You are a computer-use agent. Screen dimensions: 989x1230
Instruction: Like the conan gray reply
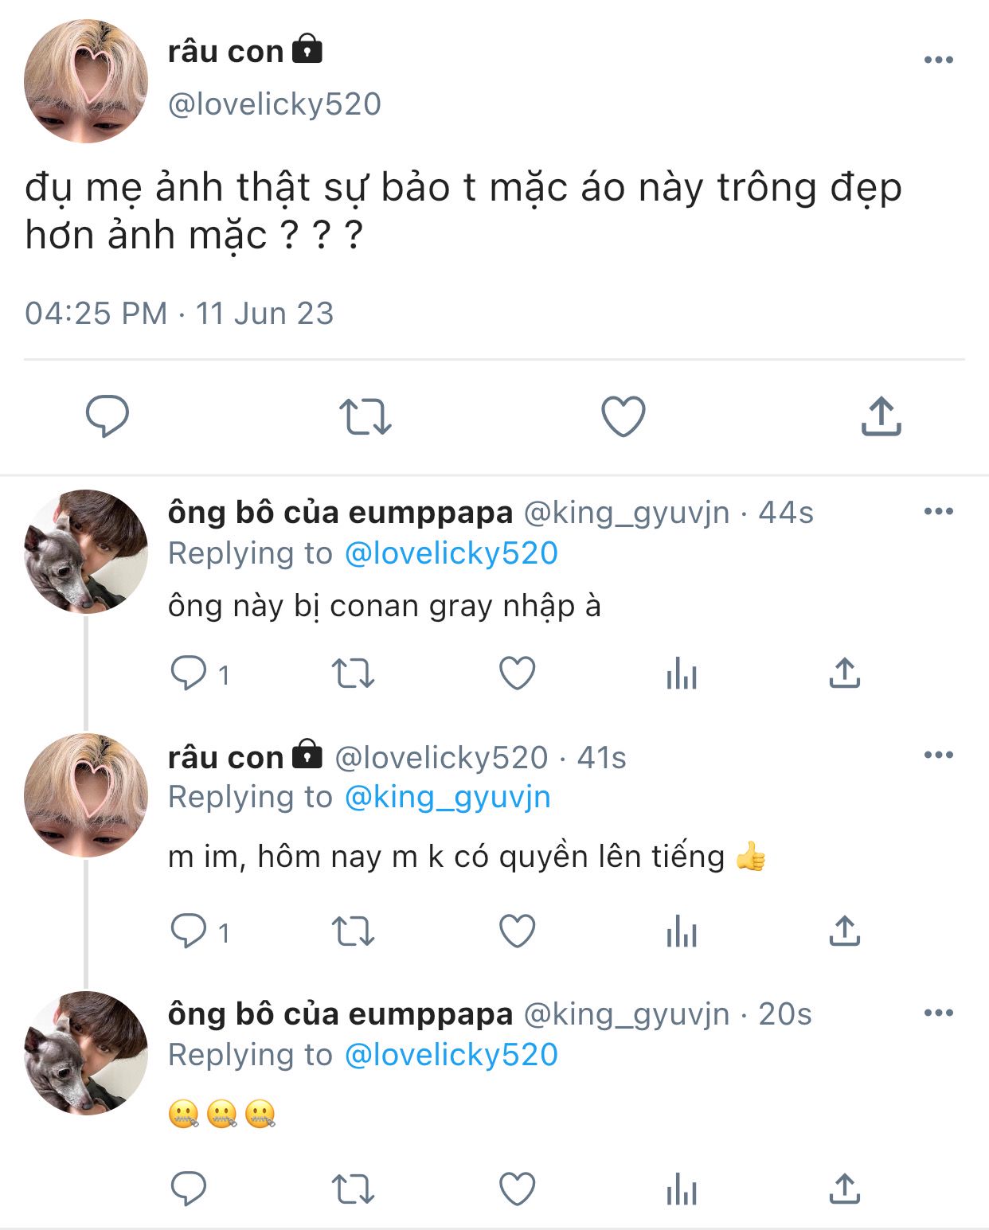518,674
